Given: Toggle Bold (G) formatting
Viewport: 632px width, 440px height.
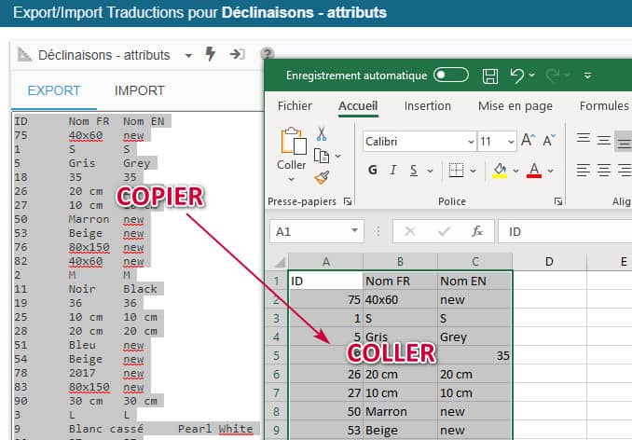Looking at the screenshot, I should (372, 171).
